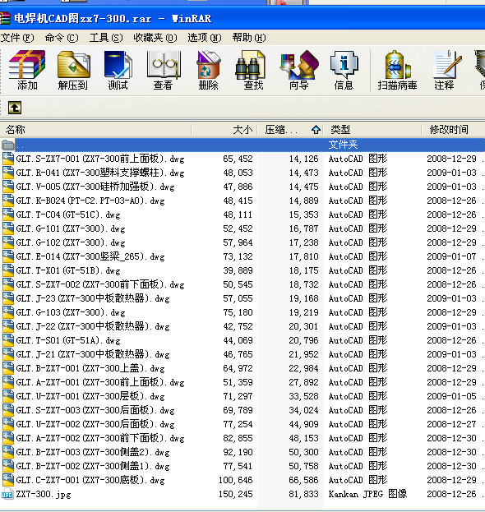Select file GLT.S-ZX7-003 后面板 dwg

click(x=95, y=410)
